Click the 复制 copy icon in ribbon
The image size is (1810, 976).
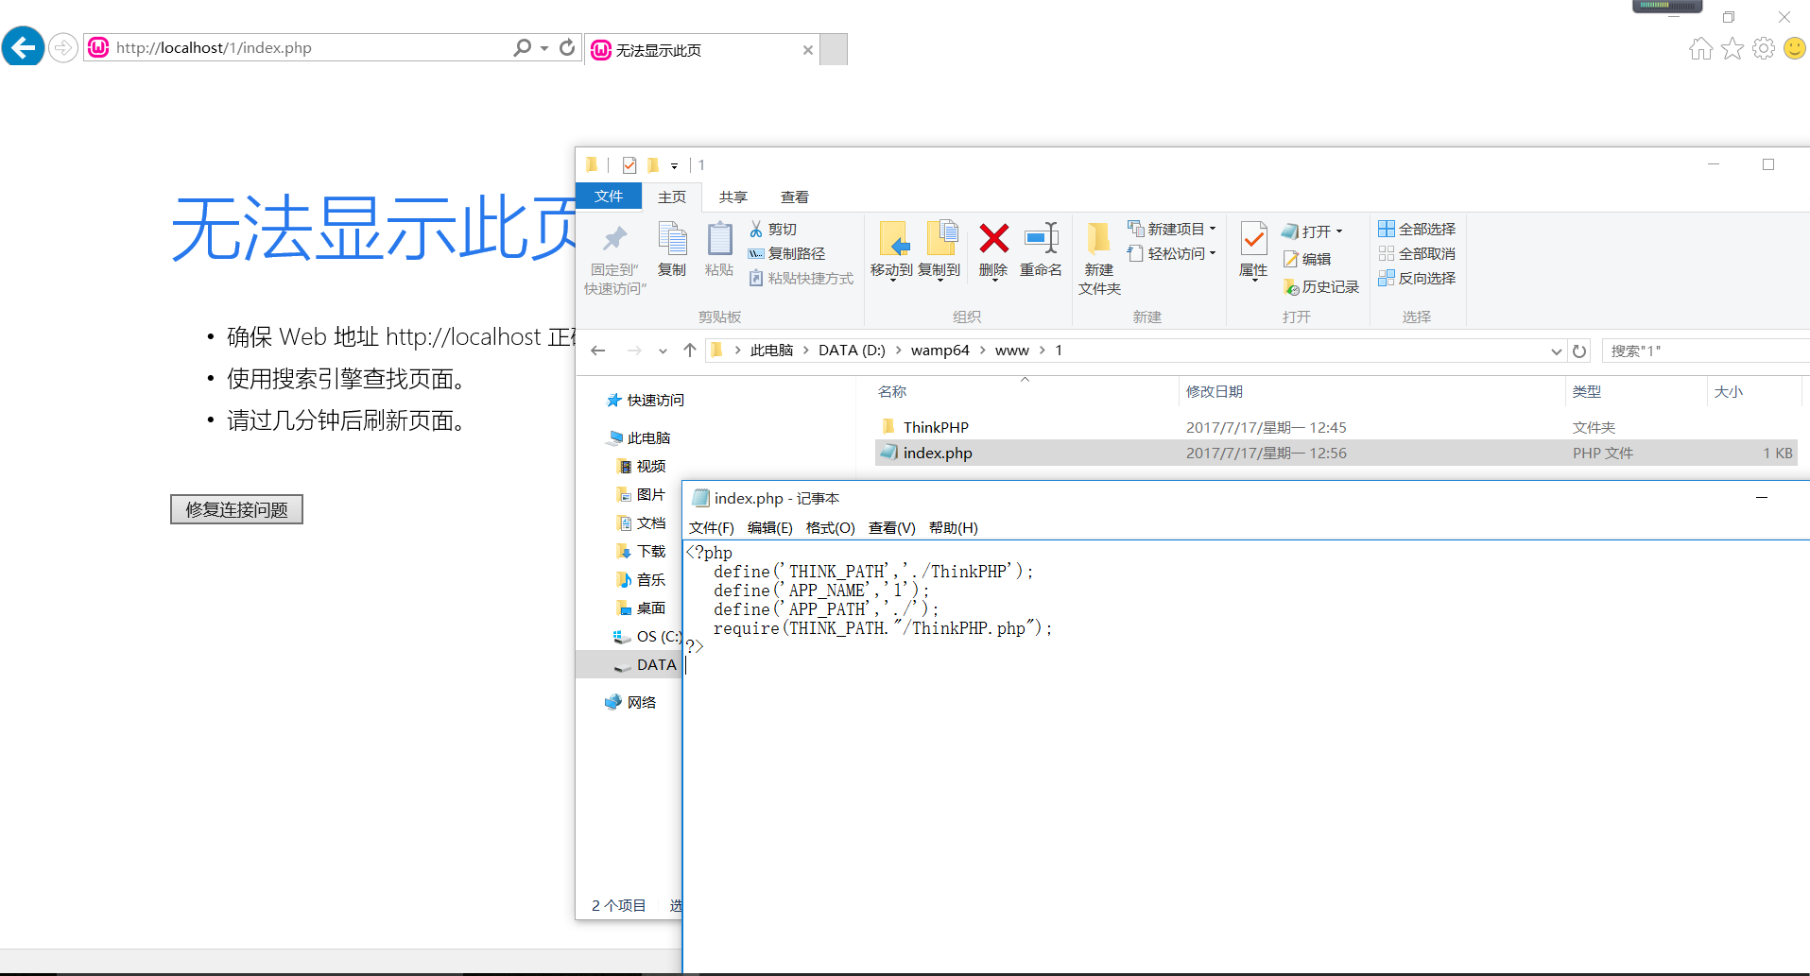[x=672, y=249]
